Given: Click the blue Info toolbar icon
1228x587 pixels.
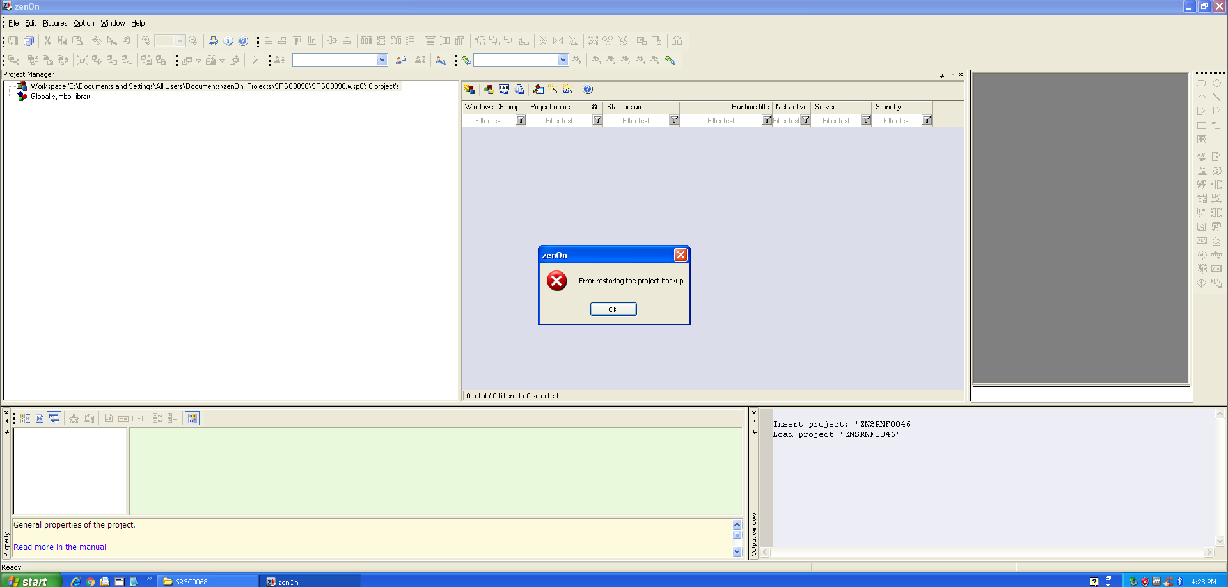Looking at the screenshot, I should point(228,41).
